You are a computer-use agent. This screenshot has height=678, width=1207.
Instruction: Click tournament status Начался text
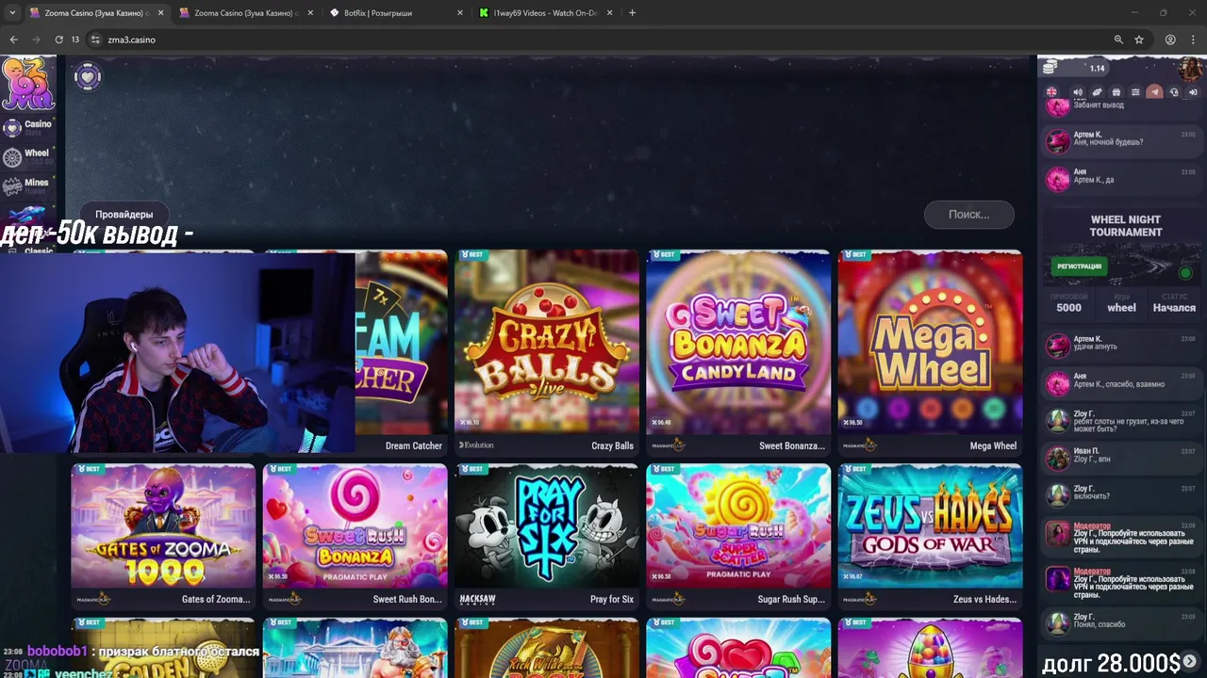coord(1174,308)
